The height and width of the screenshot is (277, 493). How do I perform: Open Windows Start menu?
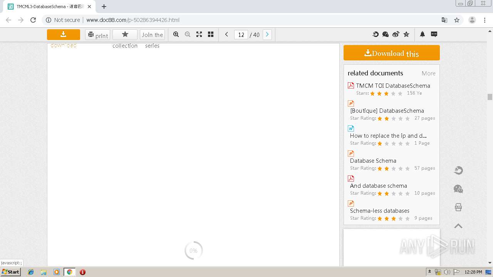pyautogui.click(x=10, y=272)
